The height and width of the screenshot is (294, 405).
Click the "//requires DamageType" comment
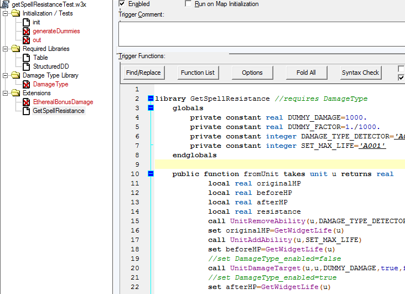321,99
